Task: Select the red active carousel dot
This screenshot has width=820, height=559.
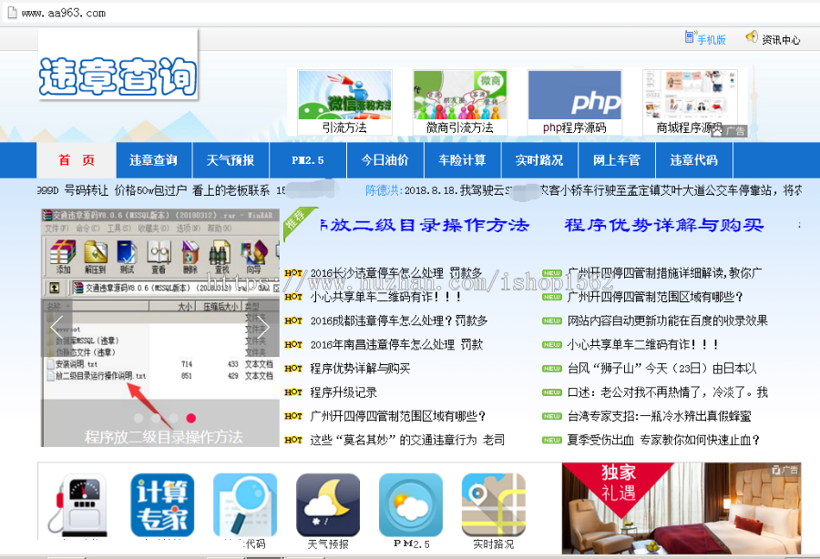Action: click(191, 418)
